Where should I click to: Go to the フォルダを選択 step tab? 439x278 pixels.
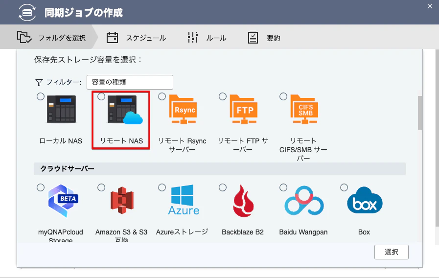click(49, 37)
